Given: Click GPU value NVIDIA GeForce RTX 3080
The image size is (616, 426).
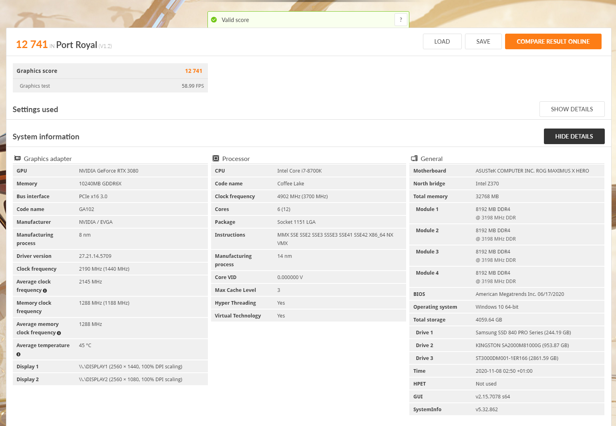Looking at the screenshot, I should pos(109,171).
